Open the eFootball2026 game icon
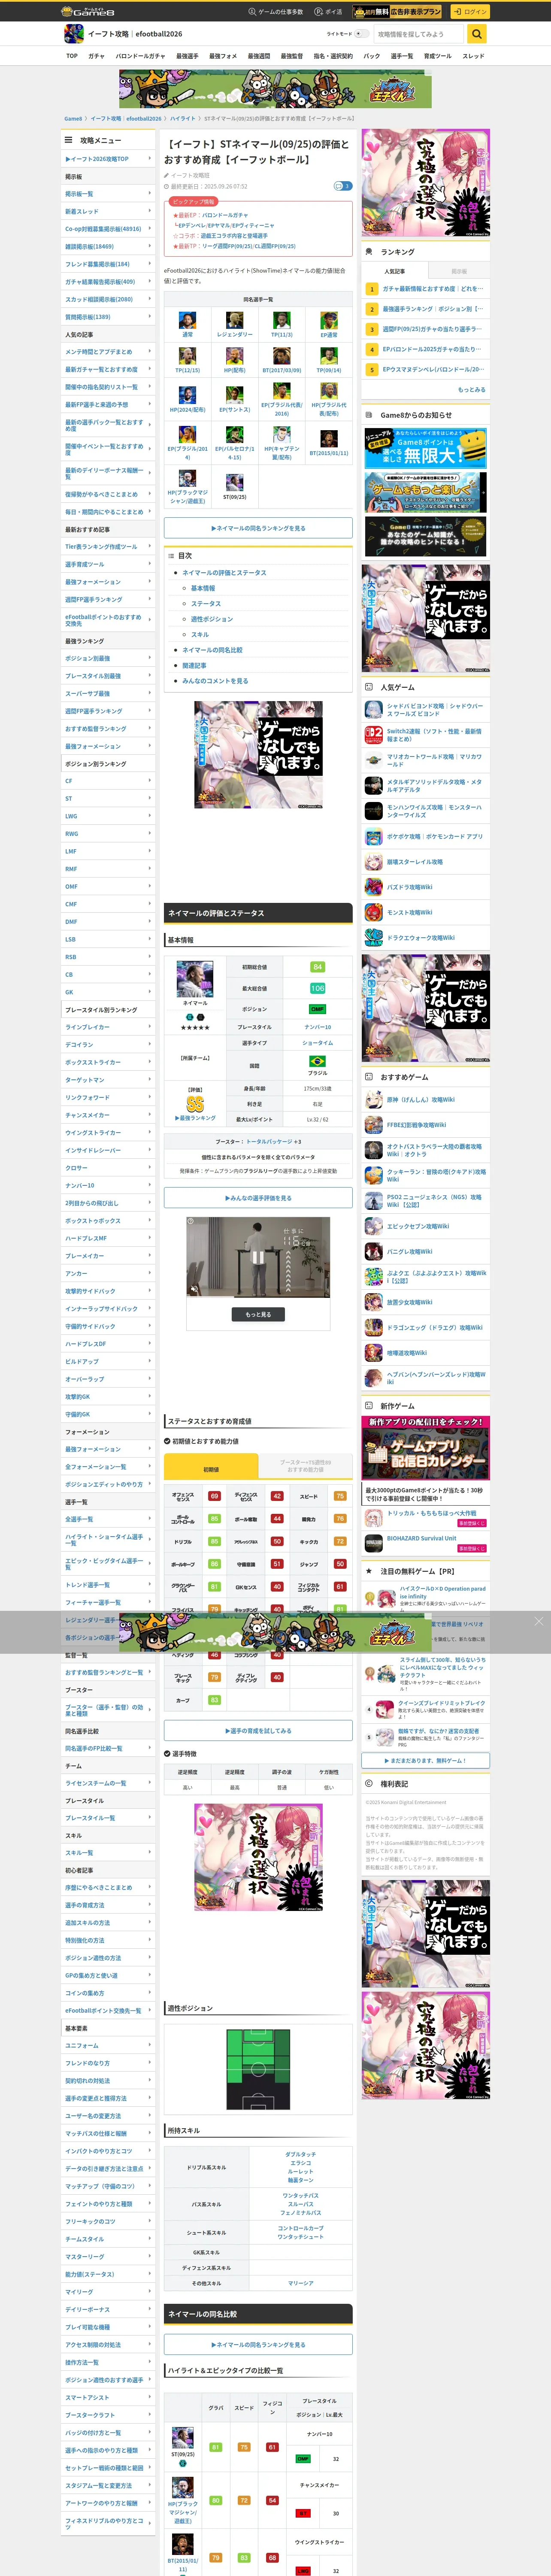 coord(73,34)
